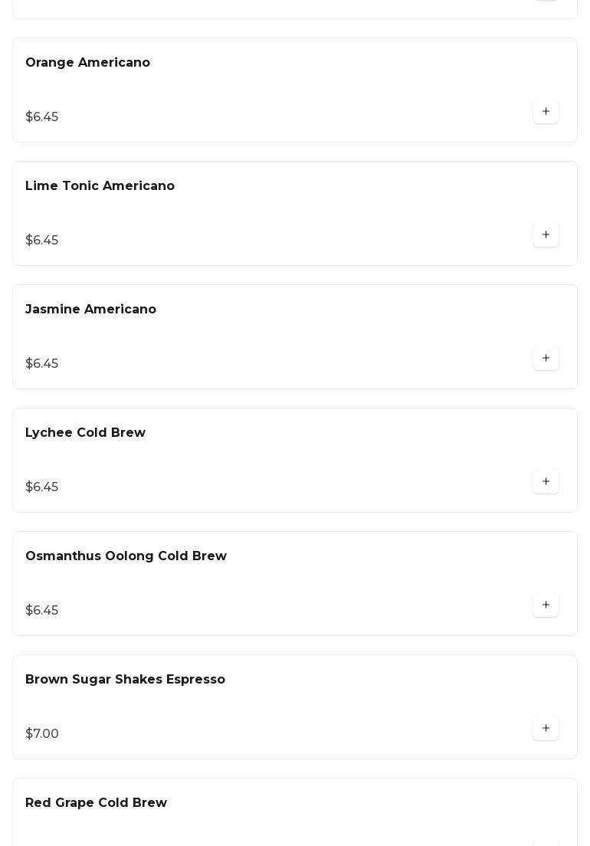The height and width of the screenshot is (846, 590).
Task: Select the Jasmine Americano item name
Action: pyautogui.click(x=90, y=309)
